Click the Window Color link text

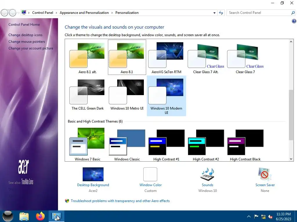(x=151, y=185)
